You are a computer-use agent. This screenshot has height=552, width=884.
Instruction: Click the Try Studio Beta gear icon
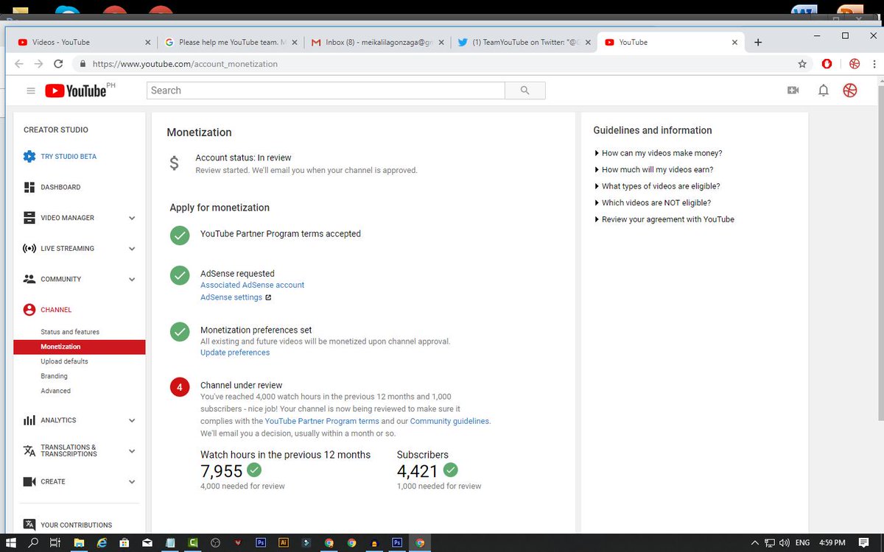[x=29, y=156]
